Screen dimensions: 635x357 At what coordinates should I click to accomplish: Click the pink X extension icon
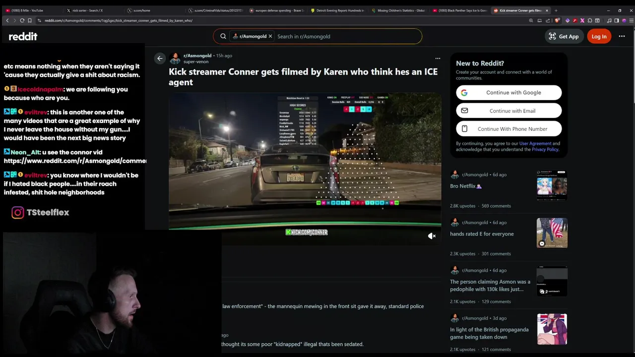[x=582, y=20]
